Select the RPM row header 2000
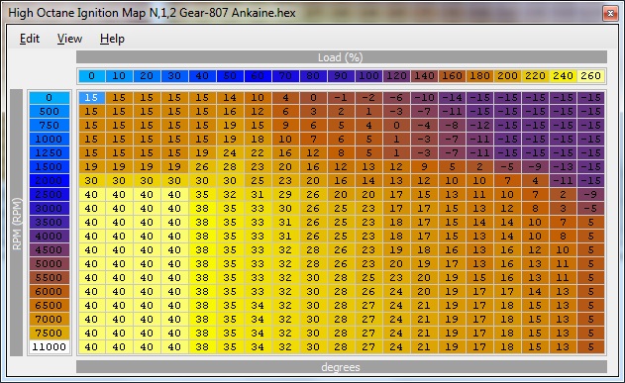Screen dimensions: 625x383 pyautogui.click(x=49, y=181)
